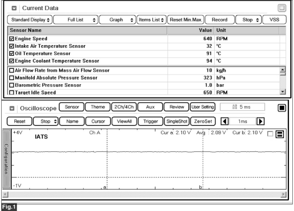Click the sensor list scroll-up arrow
Viewport: 294px width, 211px height.
[282, 69]
